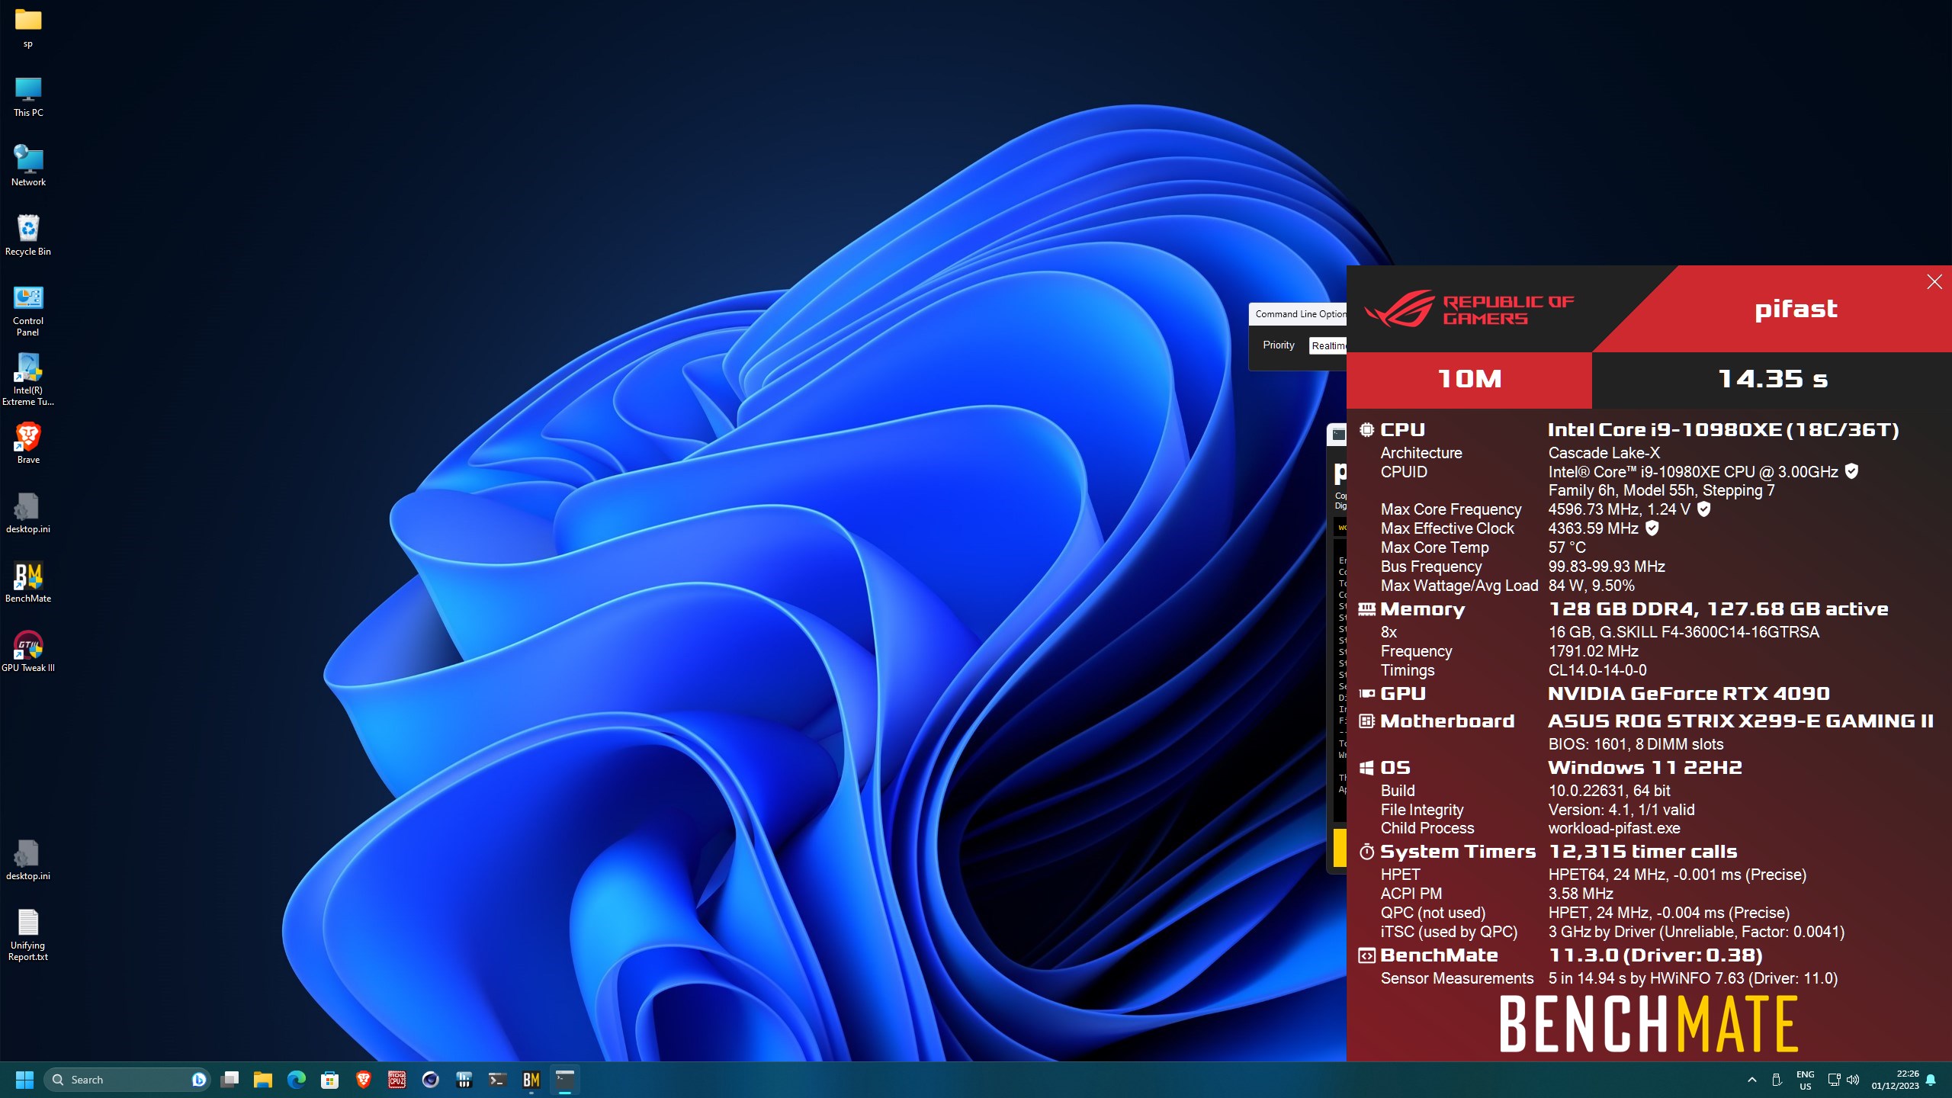
Task: Click 'BIOS: 1601, 8 DIMM slots' line
Action: 1636,744
